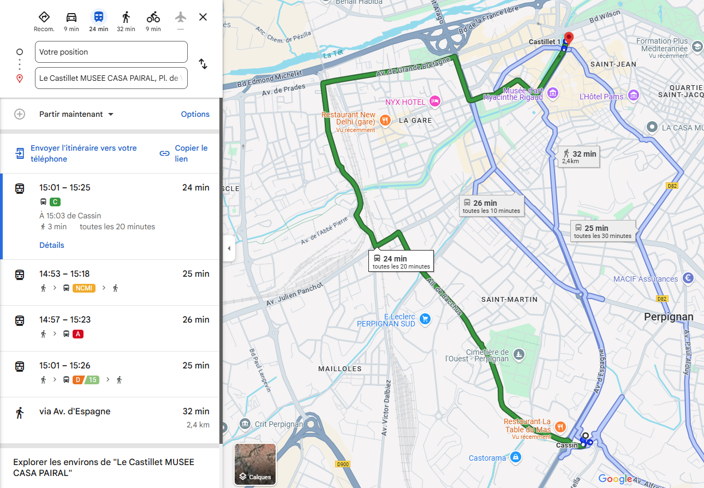This screenshot has height=488, width=704.
Task: Select the 14:57 – 15:23 line A route
Action: [x=111, y=328]
